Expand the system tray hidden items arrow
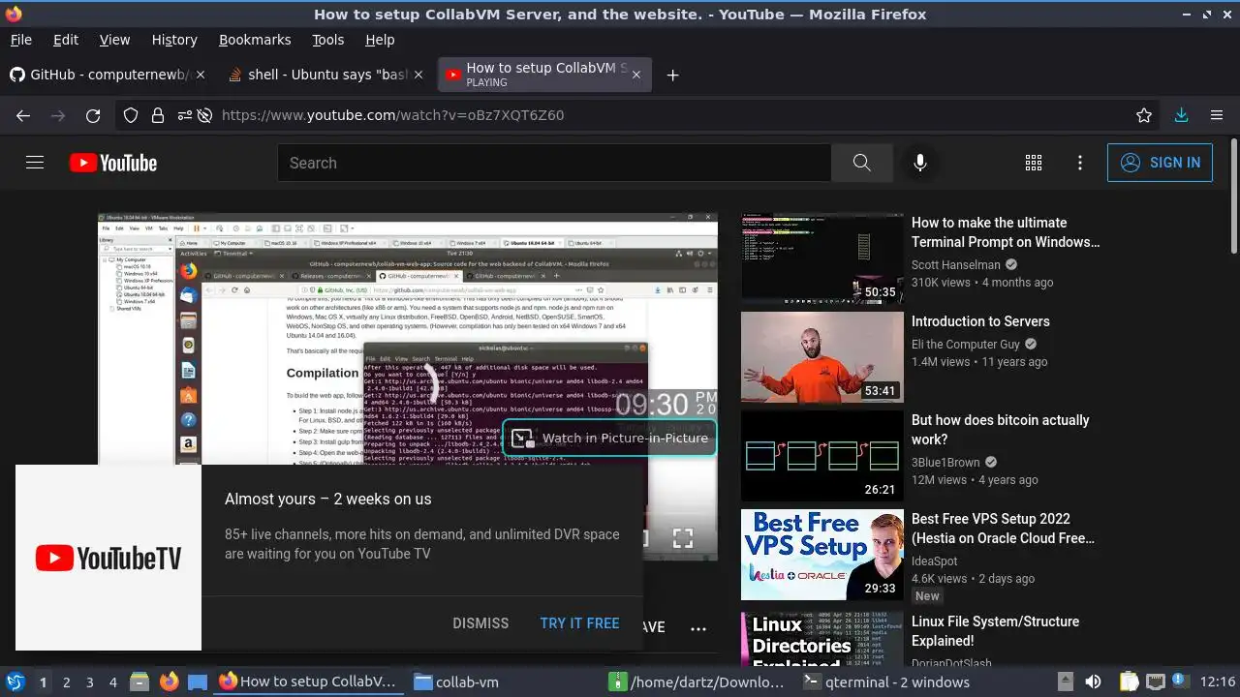 click(x=1065, y=682)
